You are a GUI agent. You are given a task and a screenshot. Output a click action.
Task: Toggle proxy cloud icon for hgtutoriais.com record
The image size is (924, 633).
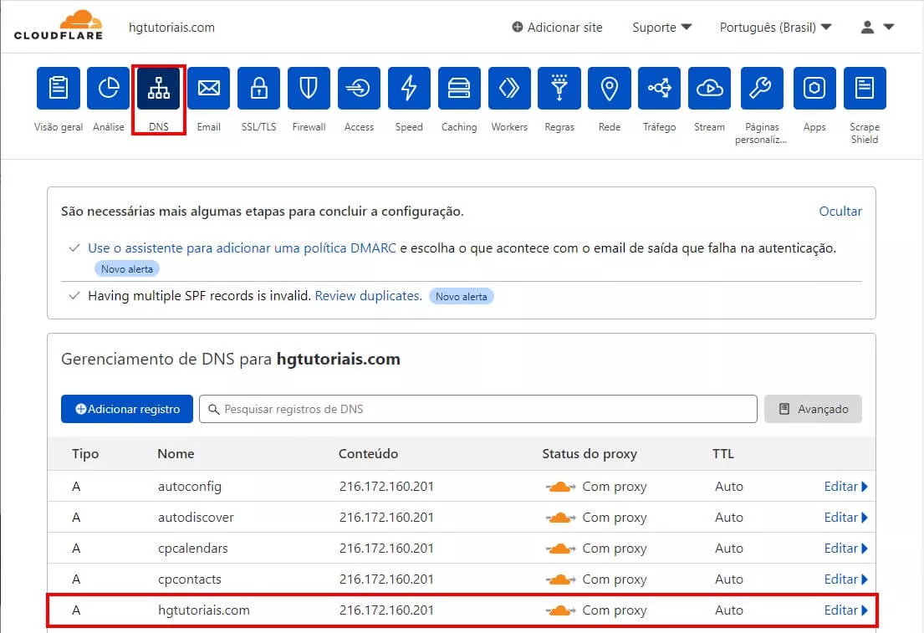pyautogui.click(x=560, y=610)
